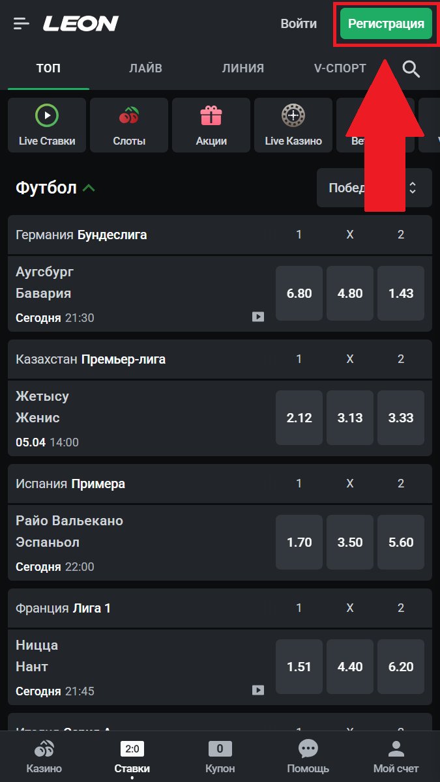The height and width of the screenshot is (782, 440).
Task: Open the Победитель market dropdown
Action: (x=374, y=188)
